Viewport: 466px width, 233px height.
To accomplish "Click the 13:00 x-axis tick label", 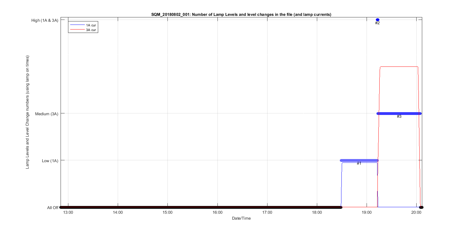I will pyautogui.click(x=68, y=213).
